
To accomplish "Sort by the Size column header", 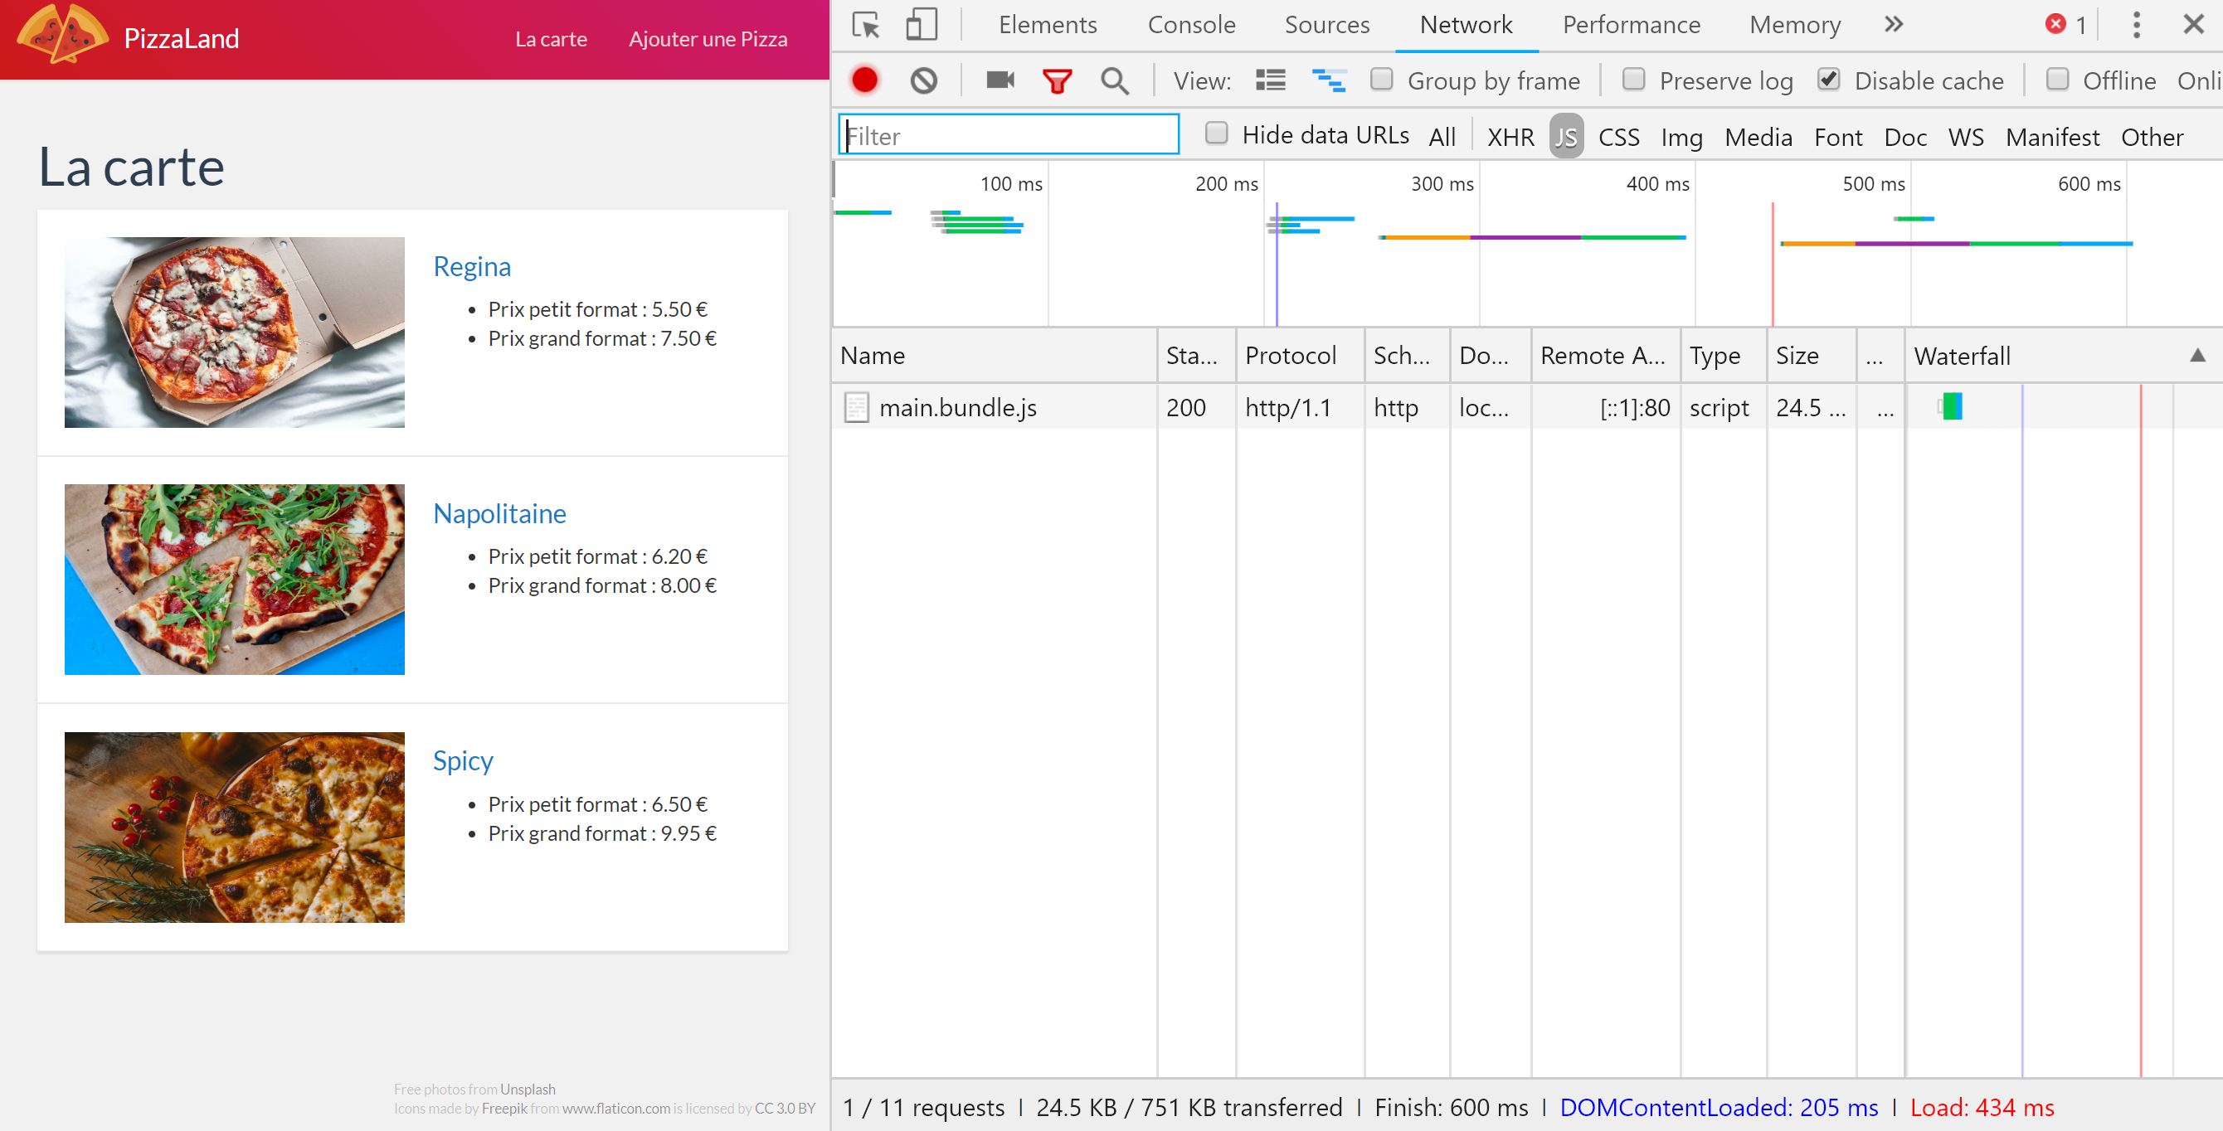I will 1811,356.
